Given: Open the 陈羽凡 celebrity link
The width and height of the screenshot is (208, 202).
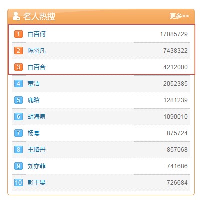Looking at the screenshot, I should click(x=36, y=51).
